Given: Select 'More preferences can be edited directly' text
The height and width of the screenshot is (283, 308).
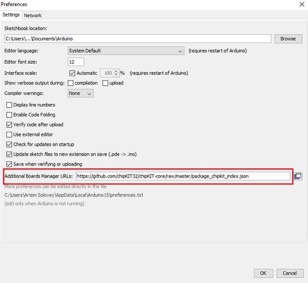Looking at the screenshot, I should [56, 187].
